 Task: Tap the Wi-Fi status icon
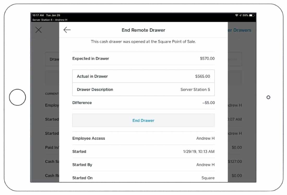(x=236, y=15)
